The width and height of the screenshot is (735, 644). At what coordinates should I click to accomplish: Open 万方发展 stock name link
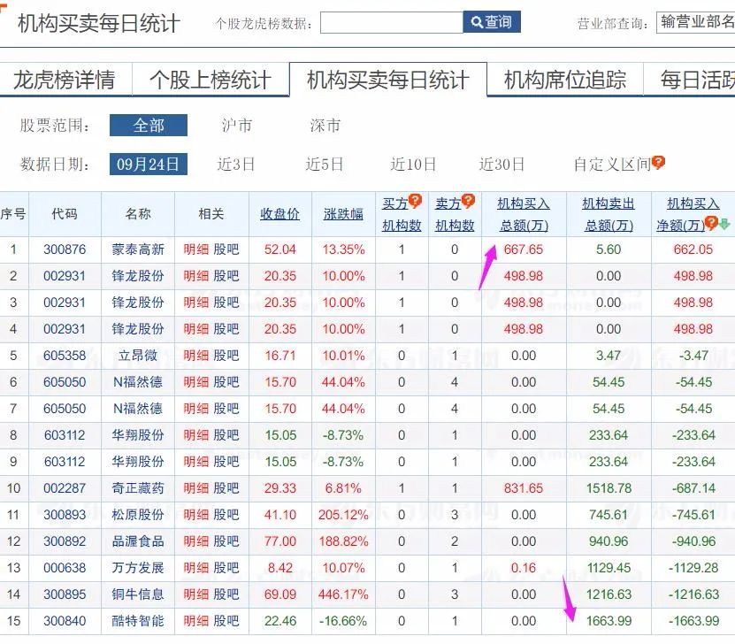point(138,568)
